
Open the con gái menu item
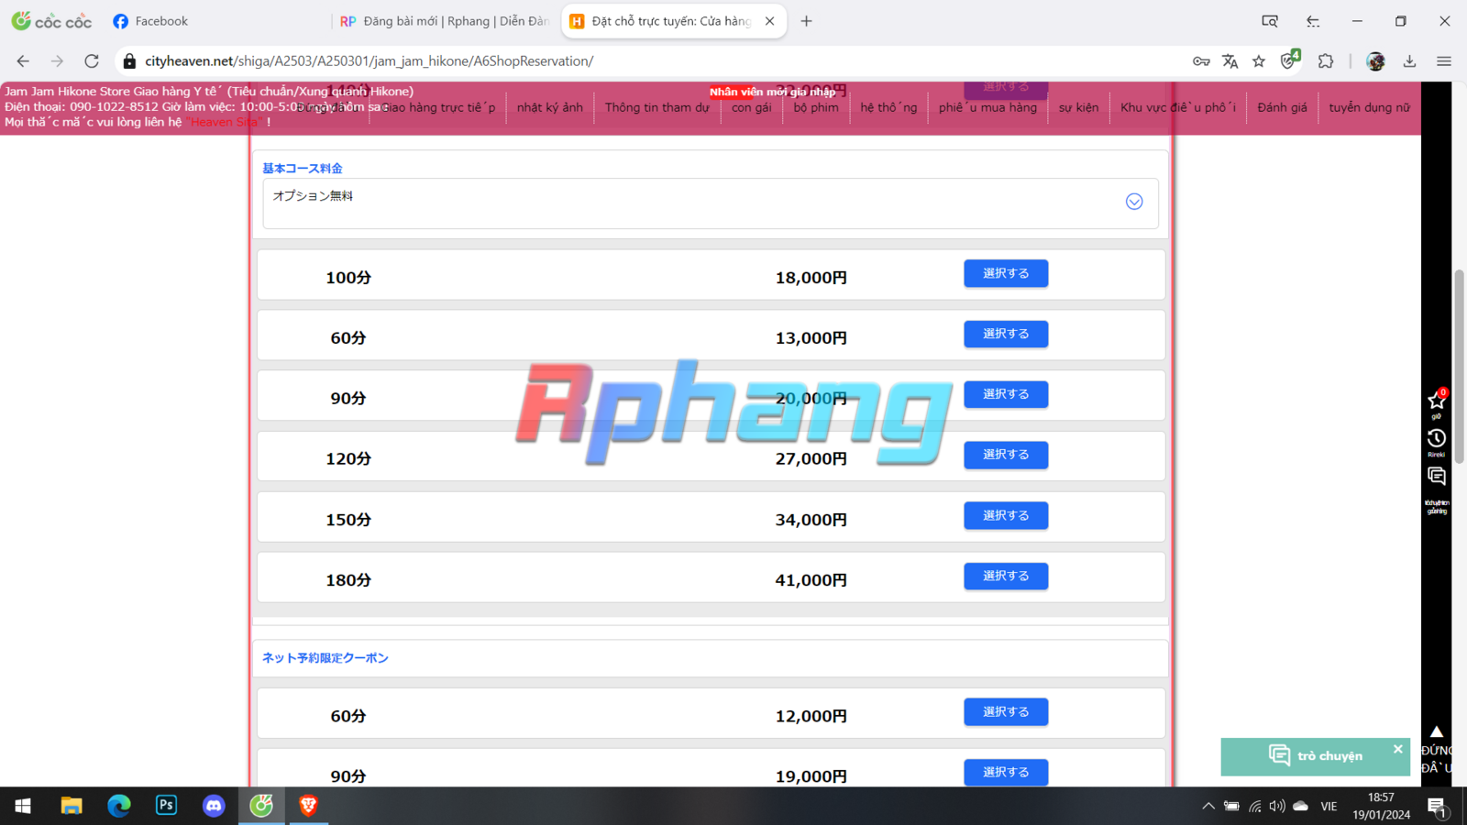(x=752, y=107)
